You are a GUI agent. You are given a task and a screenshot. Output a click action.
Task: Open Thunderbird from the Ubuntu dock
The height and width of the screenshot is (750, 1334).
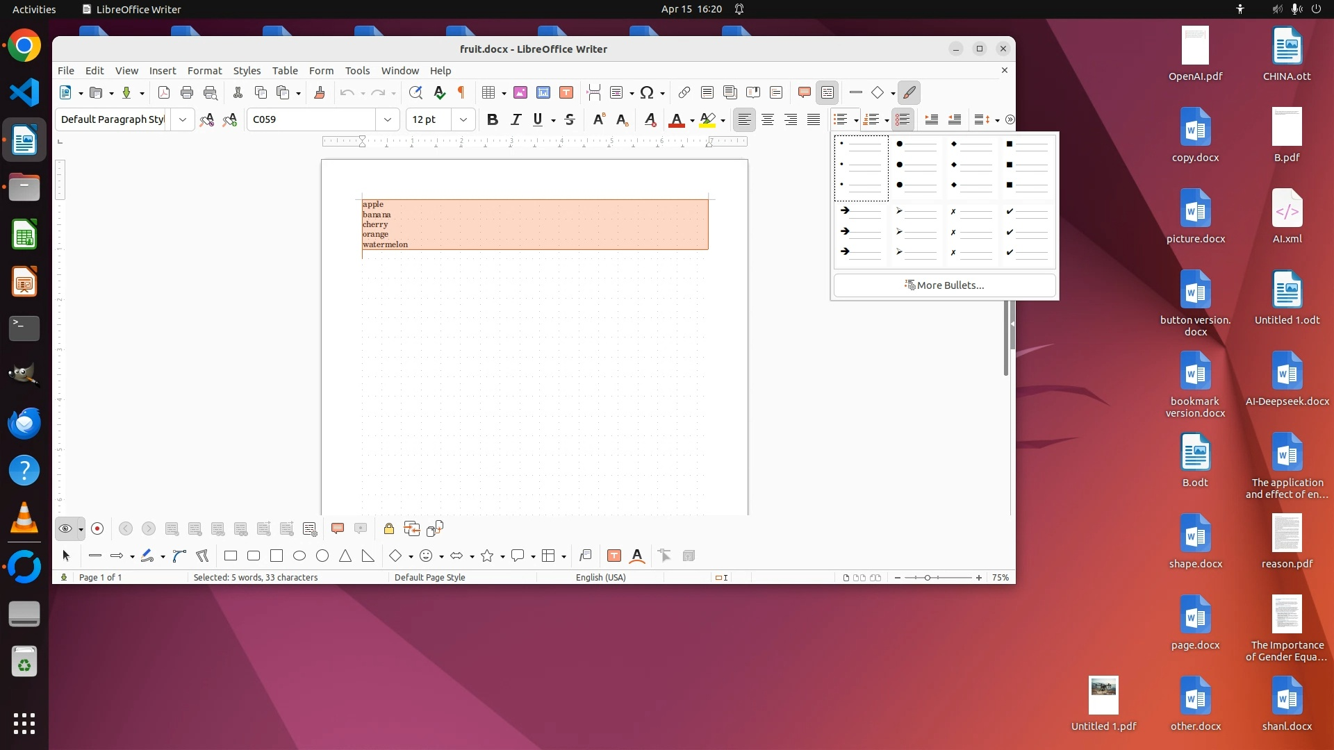point(24,423)
